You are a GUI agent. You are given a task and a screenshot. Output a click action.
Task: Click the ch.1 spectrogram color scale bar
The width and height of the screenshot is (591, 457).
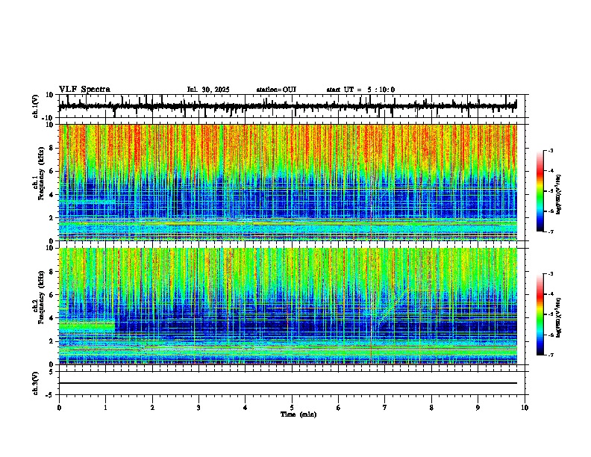click(x=540, y=191)
